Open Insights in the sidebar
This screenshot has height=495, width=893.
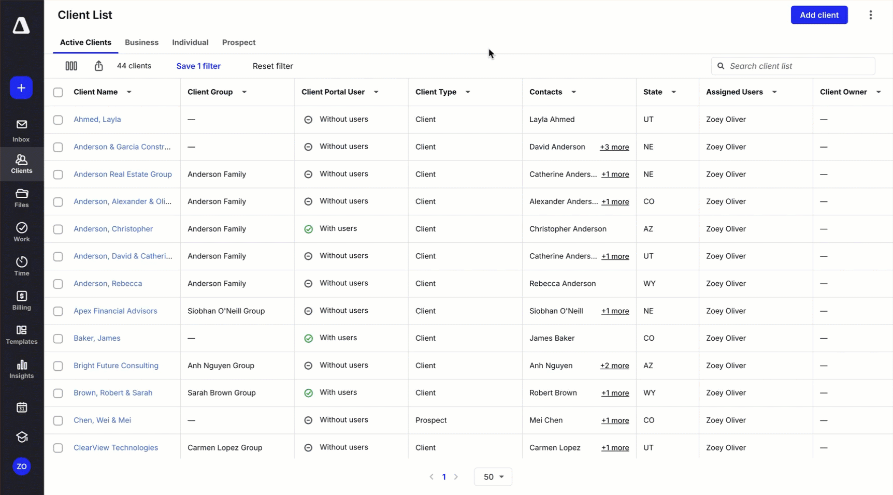click(x=21, y=369)
